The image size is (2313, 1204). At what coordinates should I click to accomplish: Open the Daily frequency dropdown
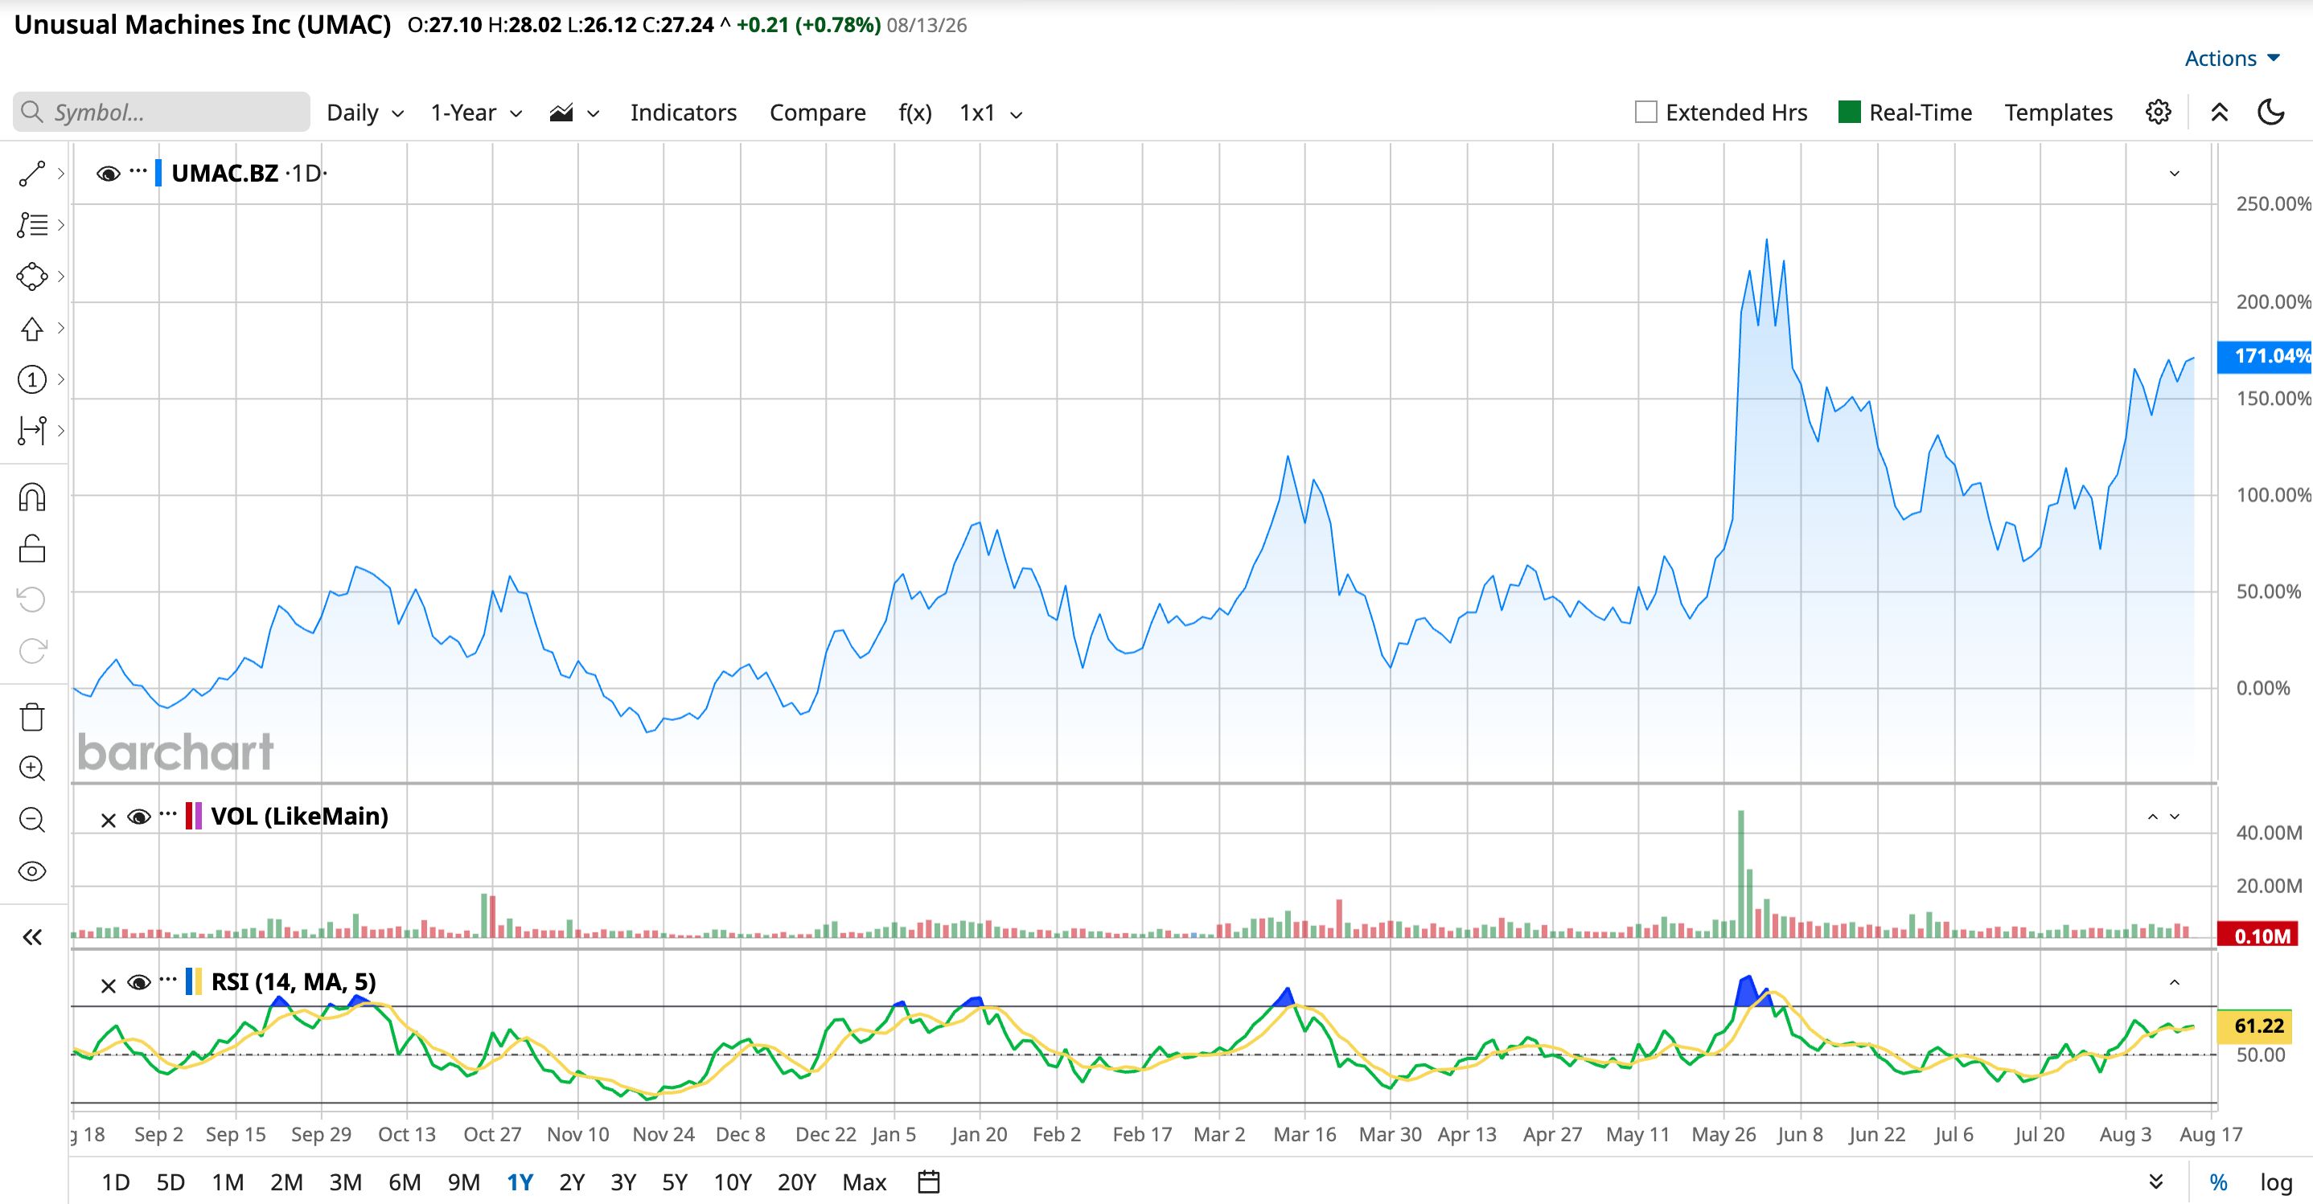click(x=365, y=113)
